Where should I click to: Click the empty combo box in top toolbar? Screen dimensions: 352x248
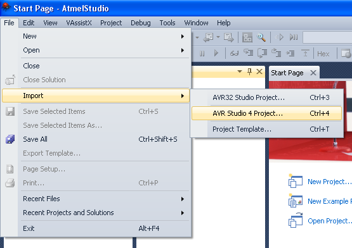327,37
